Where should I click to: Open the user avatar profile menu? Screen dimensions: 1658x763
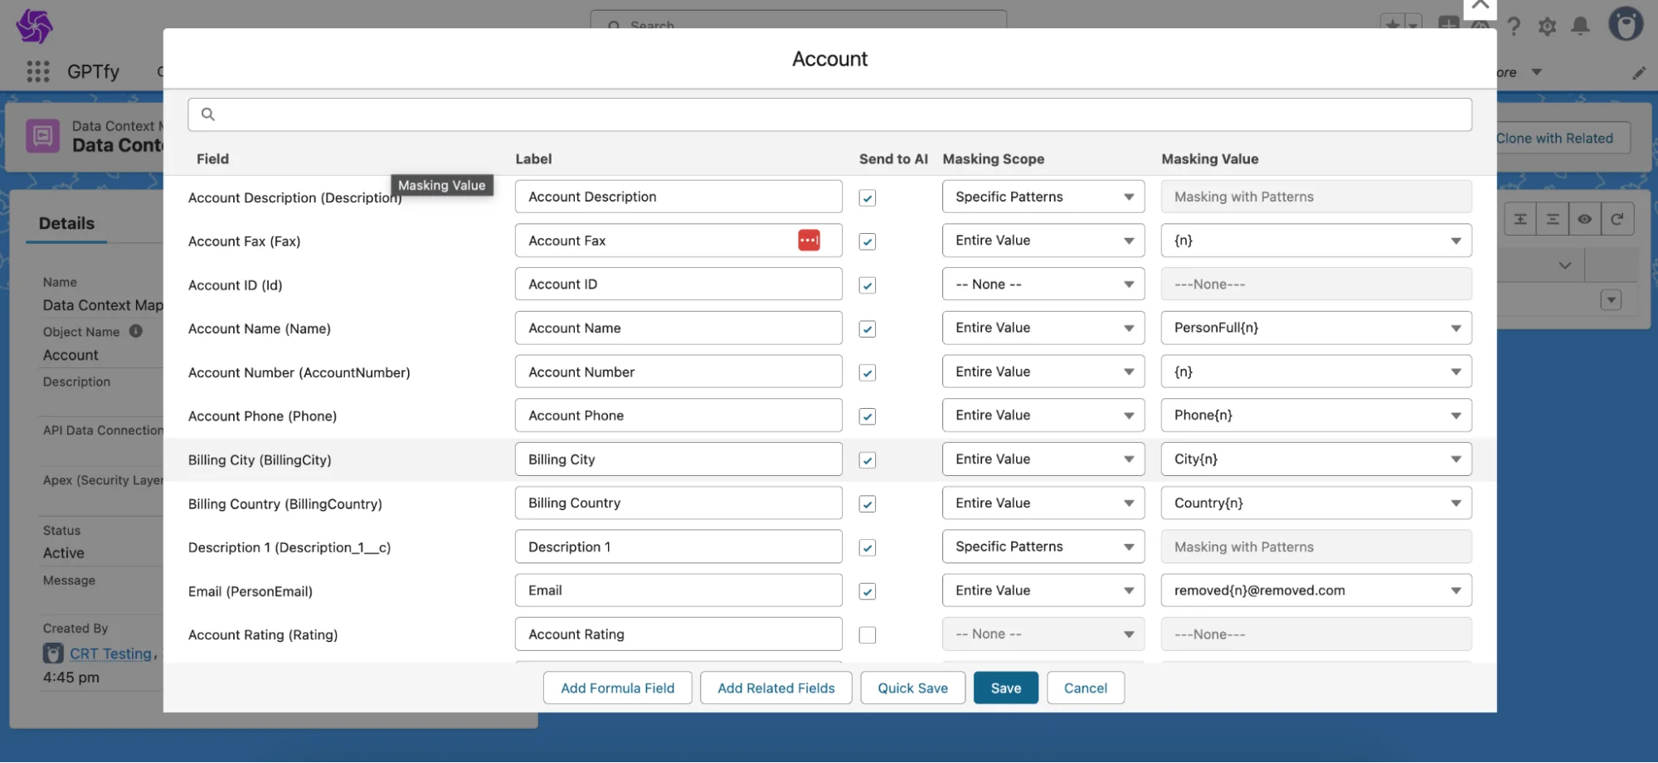point(1625,24)
